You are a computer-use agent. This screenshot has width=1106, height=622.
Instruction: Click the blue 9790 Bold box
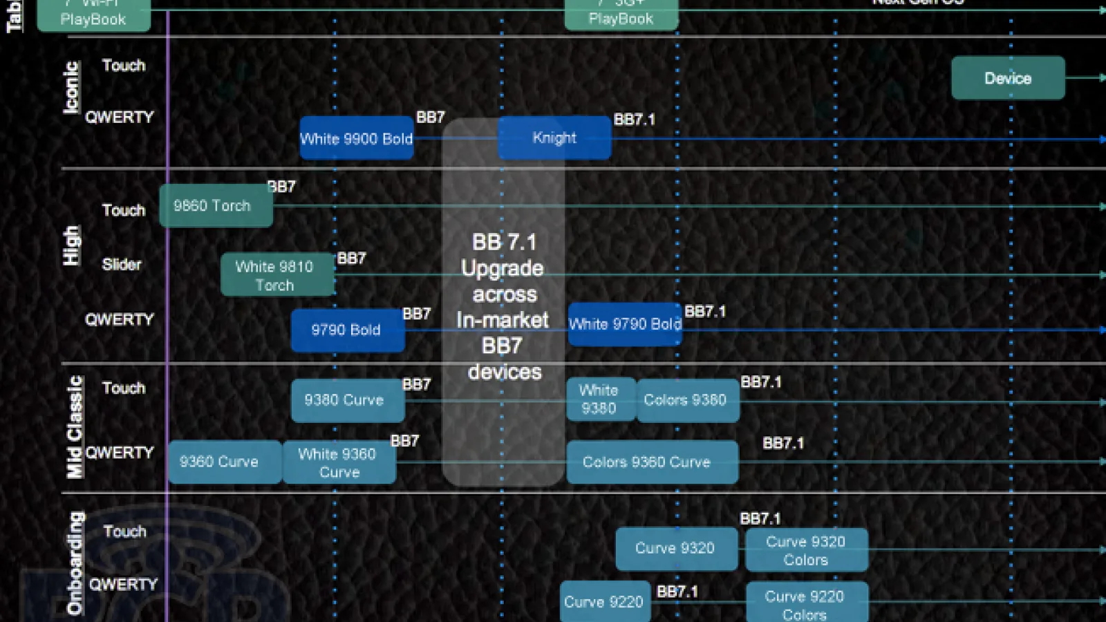coord(348,330)
